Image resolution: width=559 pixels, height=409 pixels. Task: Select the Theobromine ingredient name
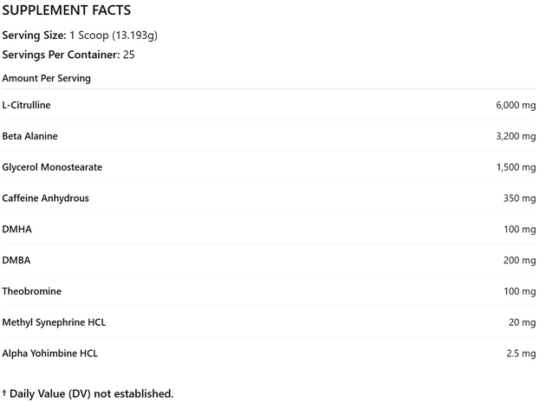coord(32,291)
